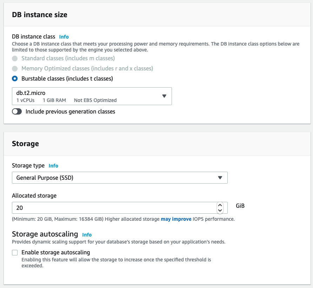313x288 pixels.
Task: Expand the instance class selector chevron
Action: [164, 96]
